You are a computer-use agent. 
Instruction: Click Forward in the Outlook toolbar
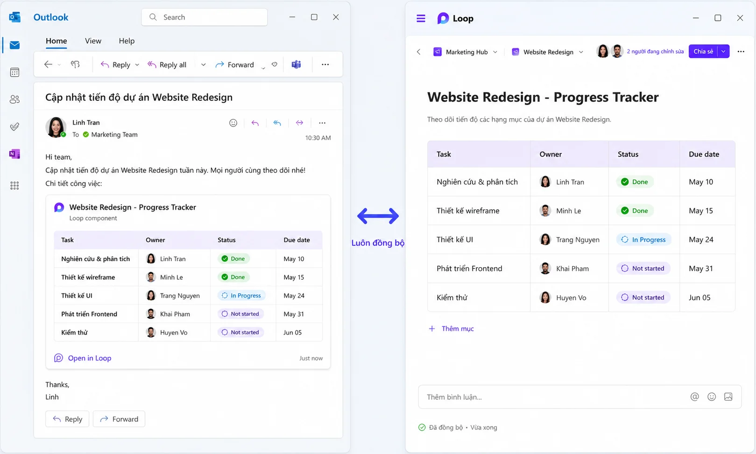[234, 64]
